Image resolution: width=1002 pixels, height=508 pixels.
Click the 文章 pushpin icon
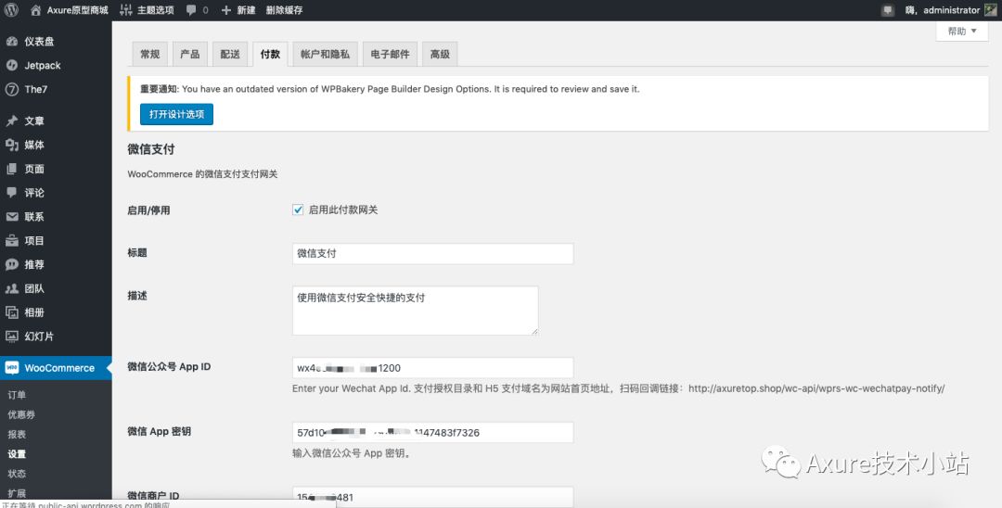click(x=11, y=121)
